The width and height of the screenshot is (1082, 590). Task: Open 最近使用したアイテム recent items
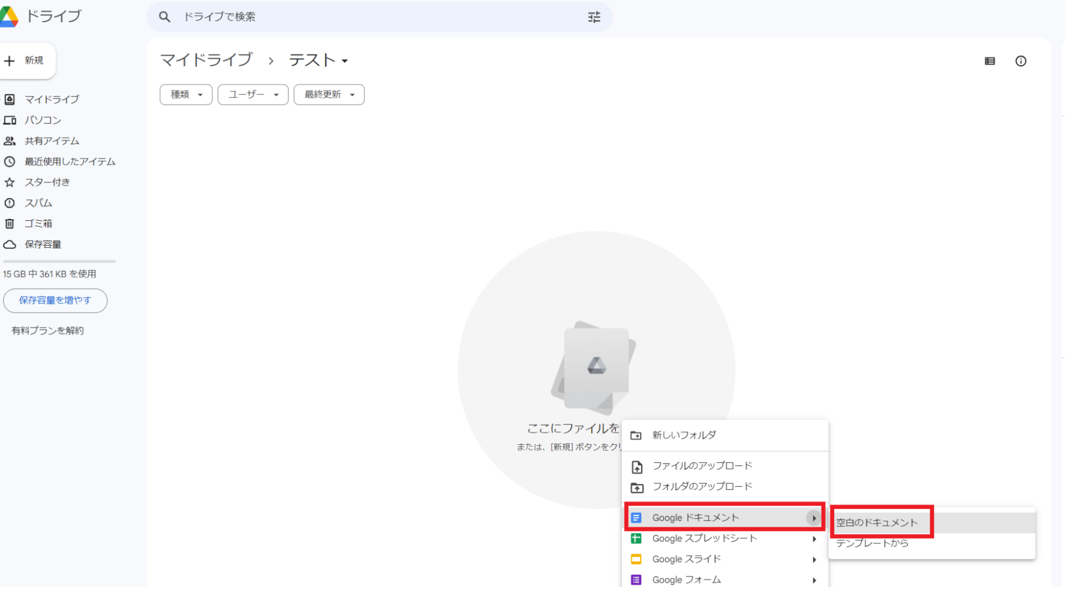69,161
